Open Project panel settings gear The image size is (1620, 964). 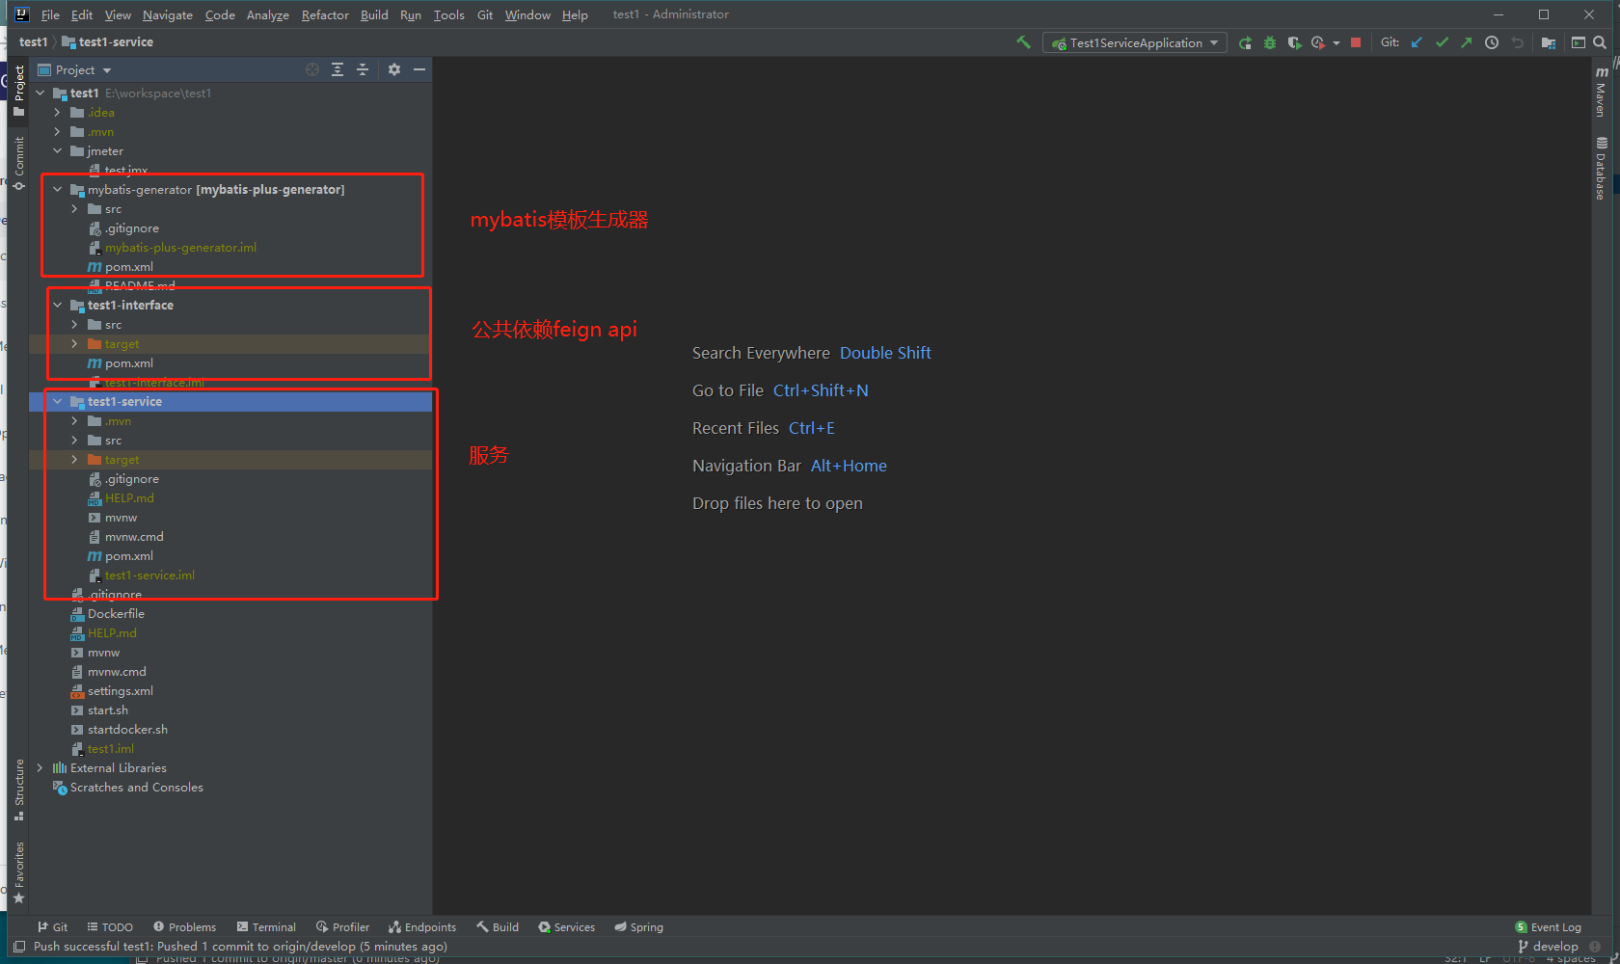tap(394, 69)
